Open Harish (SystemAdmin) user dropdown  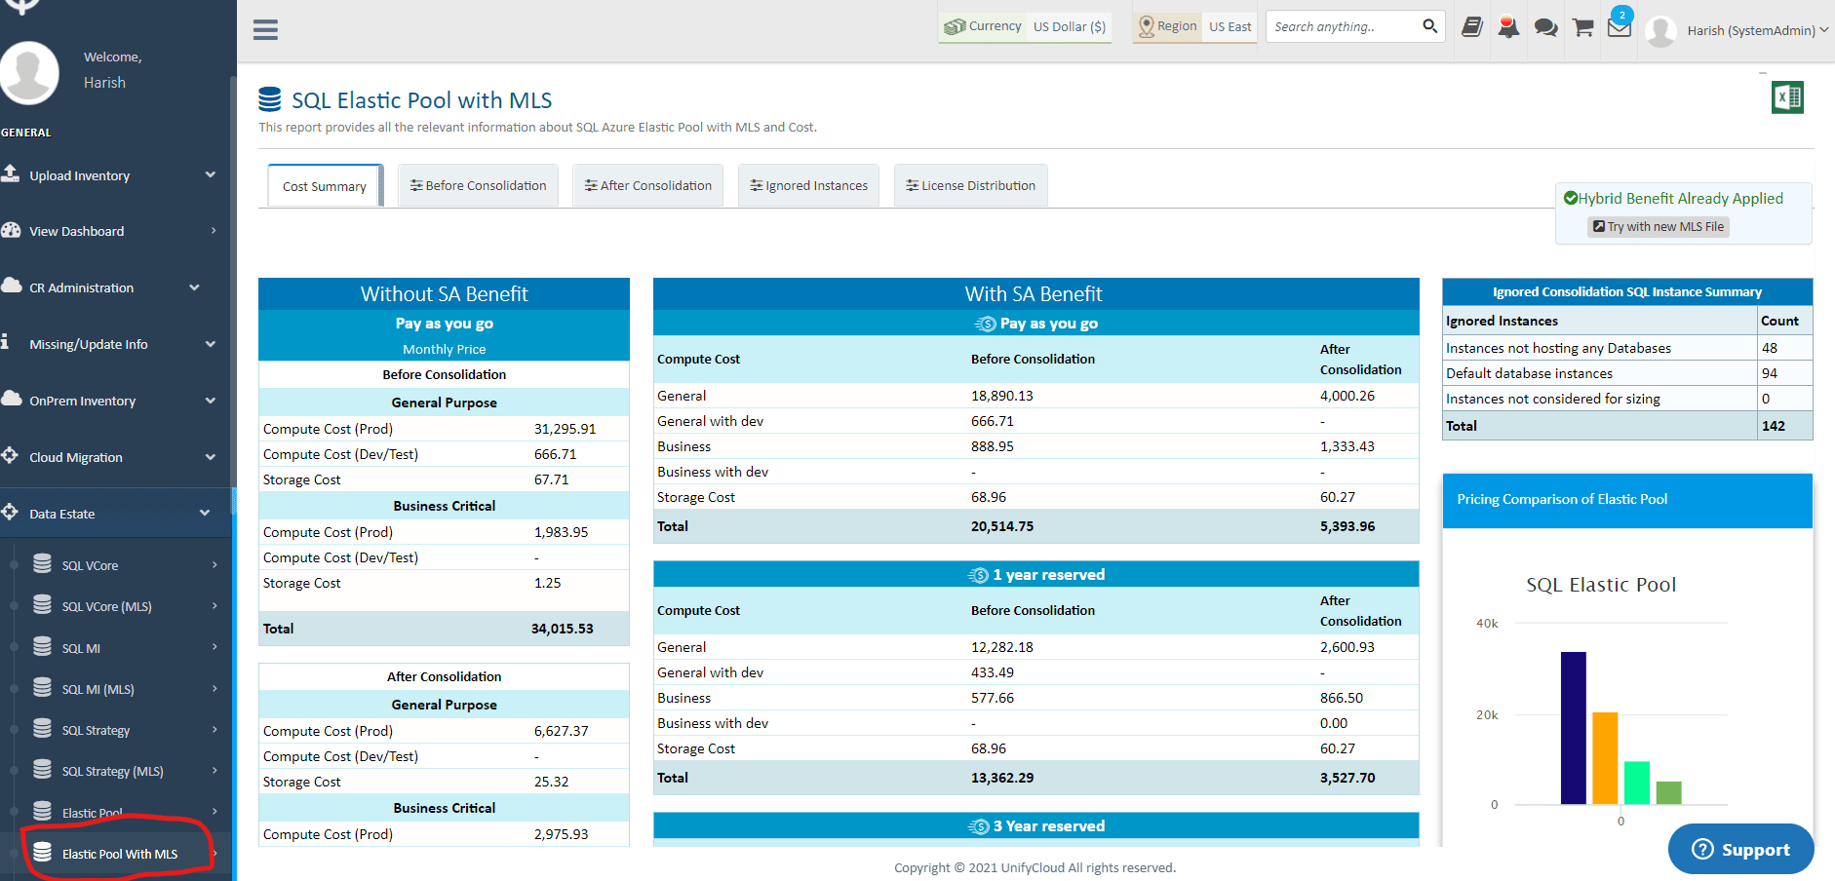point(1758,30)
